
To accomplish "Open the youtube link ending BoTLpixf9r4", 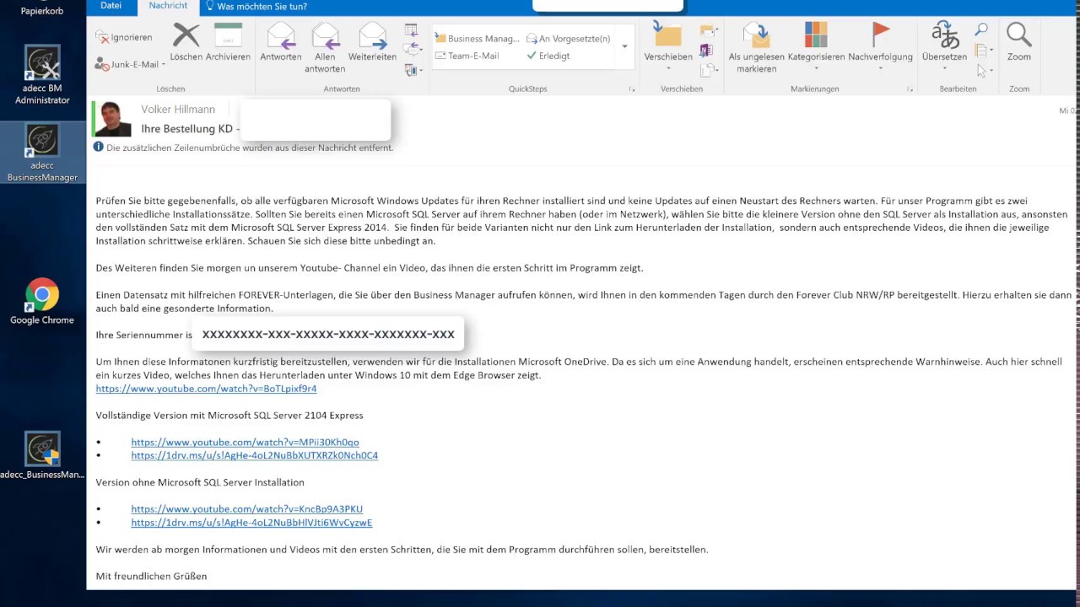I will tap(206, 389).
